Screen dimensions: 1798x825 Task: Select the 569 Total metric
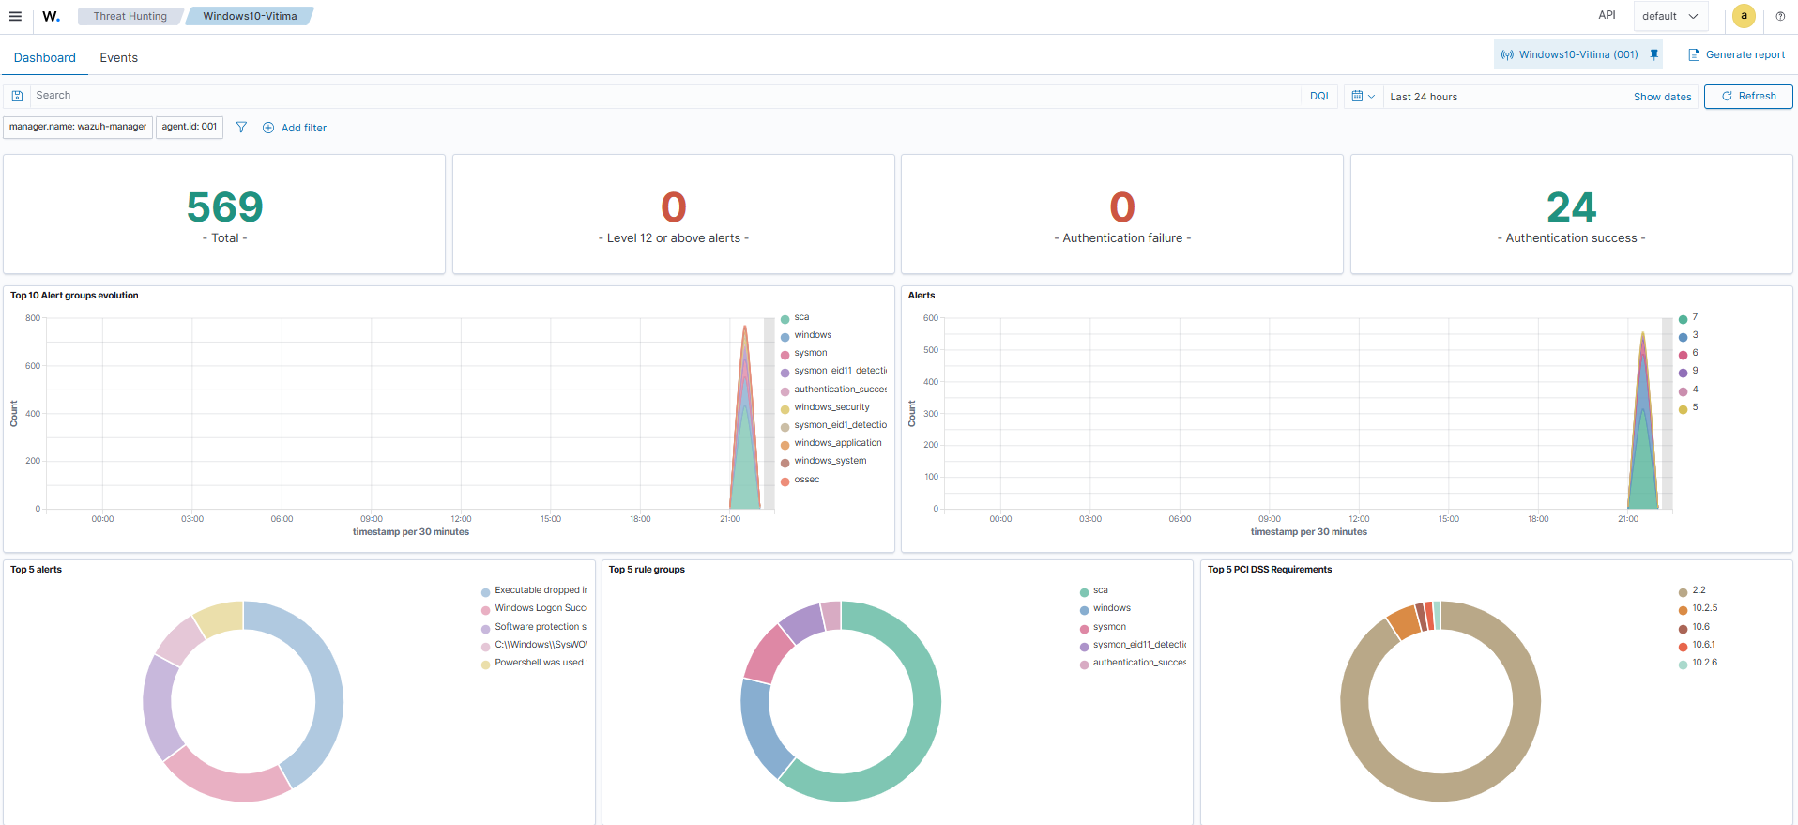(224, 206)
